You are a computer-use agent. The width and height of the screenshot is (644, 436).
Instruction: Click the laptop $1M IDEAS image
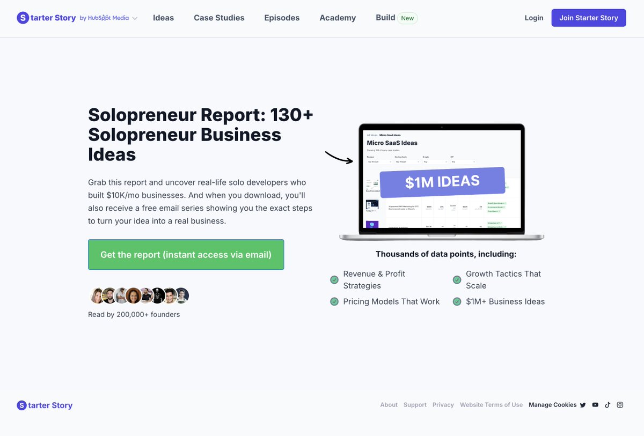[442, 182]
